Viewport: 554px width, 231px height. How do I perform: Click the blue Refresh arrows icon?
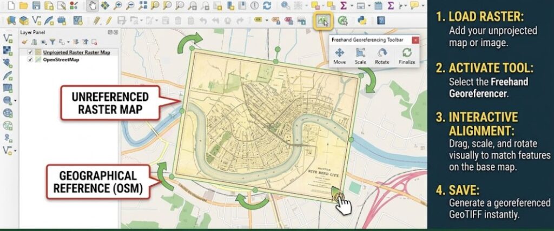[x=267, y=5]
